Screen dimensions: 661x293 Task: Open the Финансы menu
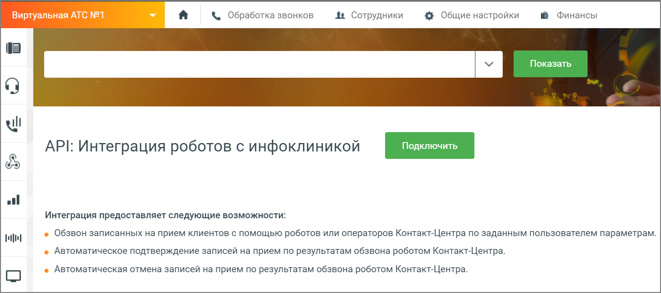click(569, 15)
